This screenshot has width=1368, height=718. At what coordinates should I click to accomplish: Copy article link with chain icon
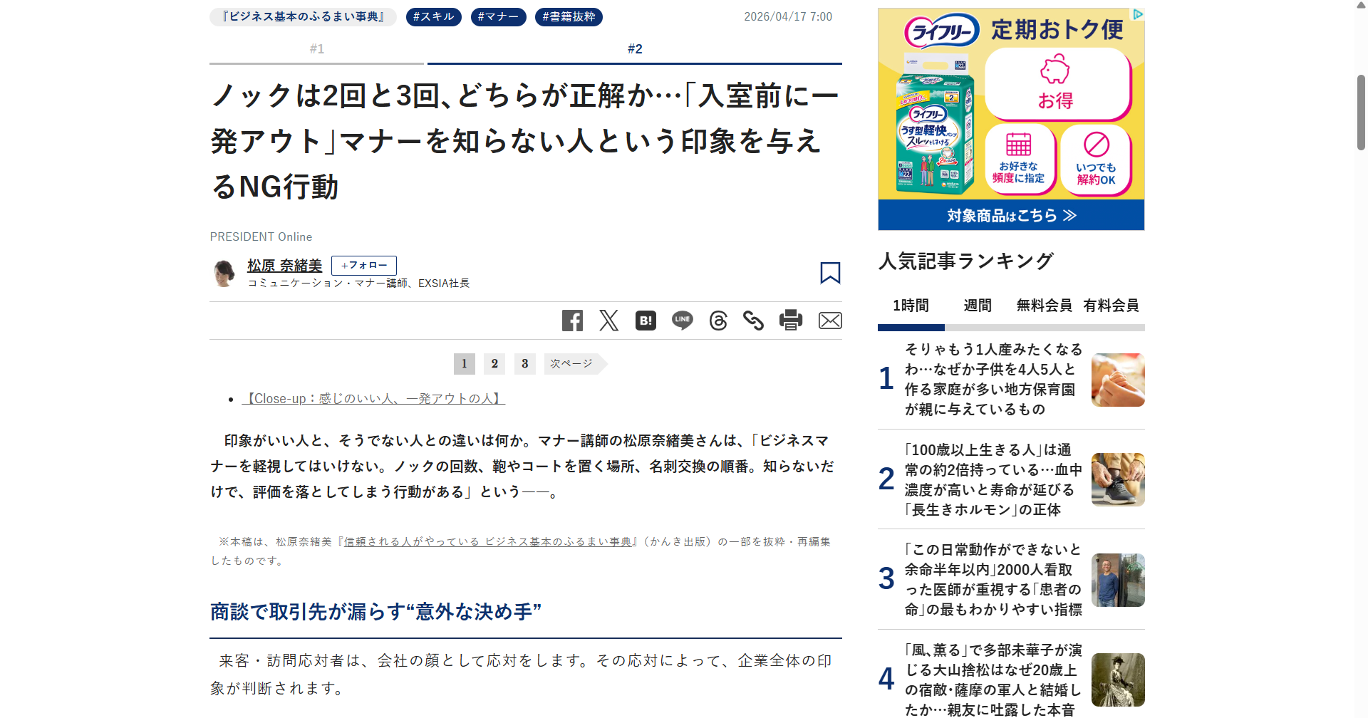click(753, 321)
